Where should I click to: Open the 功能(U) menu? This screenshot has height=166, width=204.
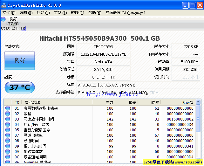[x=43, y=13]
